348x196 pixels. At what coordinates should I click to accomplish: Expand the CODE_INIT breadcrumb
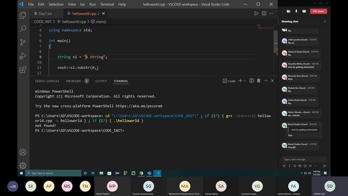(42, 22)
